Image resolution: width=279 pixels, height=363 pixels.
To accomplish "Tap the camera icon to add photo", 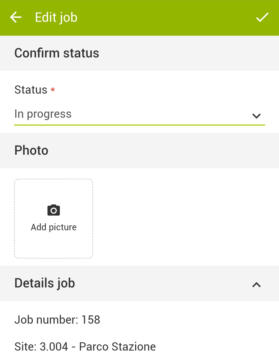I will pyautogui.click(x=53, y=210).
